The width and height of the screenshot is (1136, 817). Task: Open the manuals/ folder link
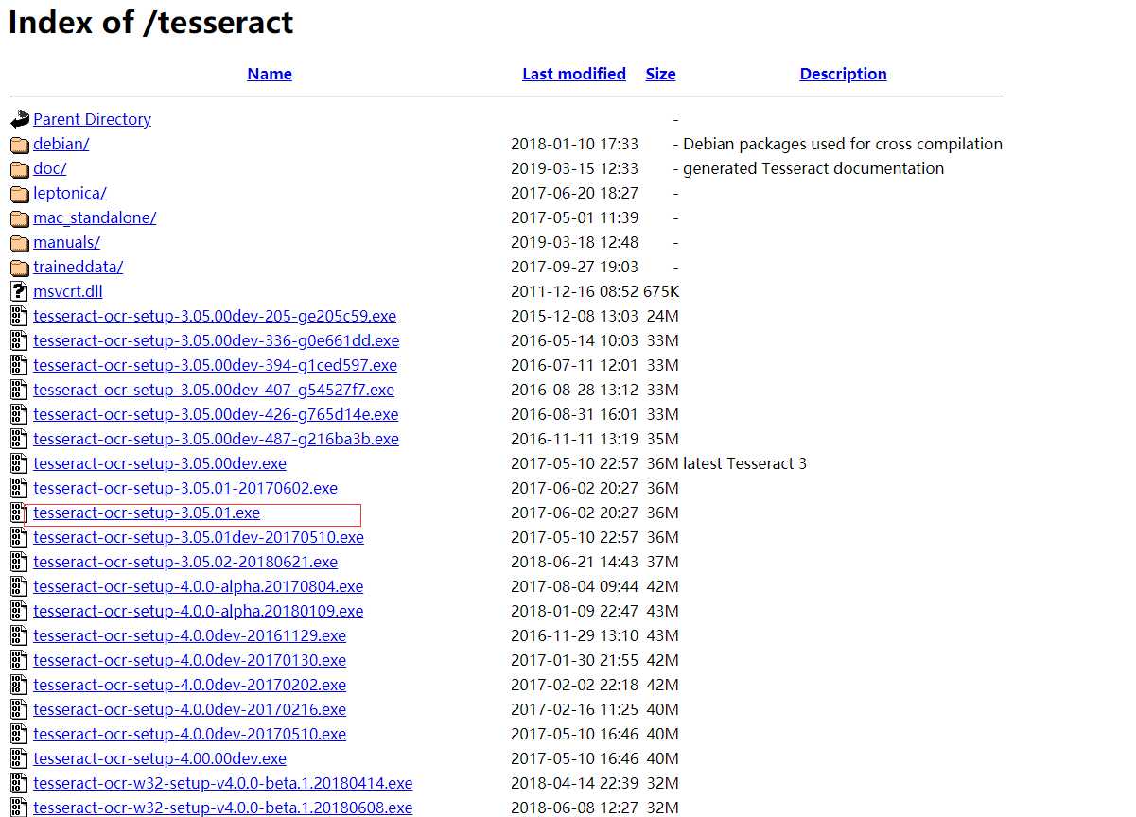point(66,242)
